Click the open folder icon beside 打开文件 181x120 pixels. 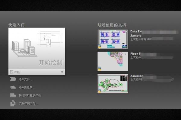click(13, 79)
